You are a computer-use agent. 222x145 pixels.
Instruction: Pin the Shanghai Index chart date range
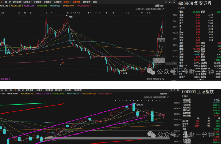[x=168, y=97]
